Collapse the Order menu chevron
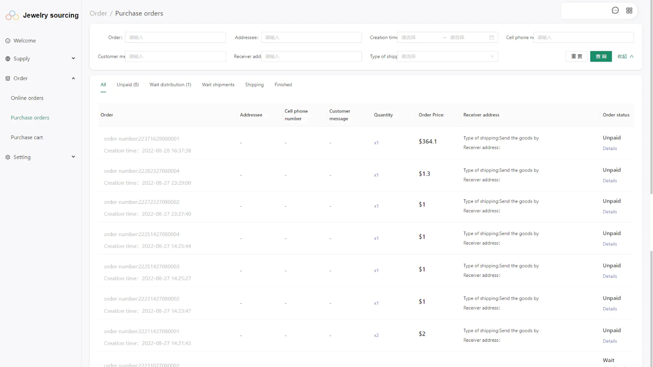 [x=73, y=78]
